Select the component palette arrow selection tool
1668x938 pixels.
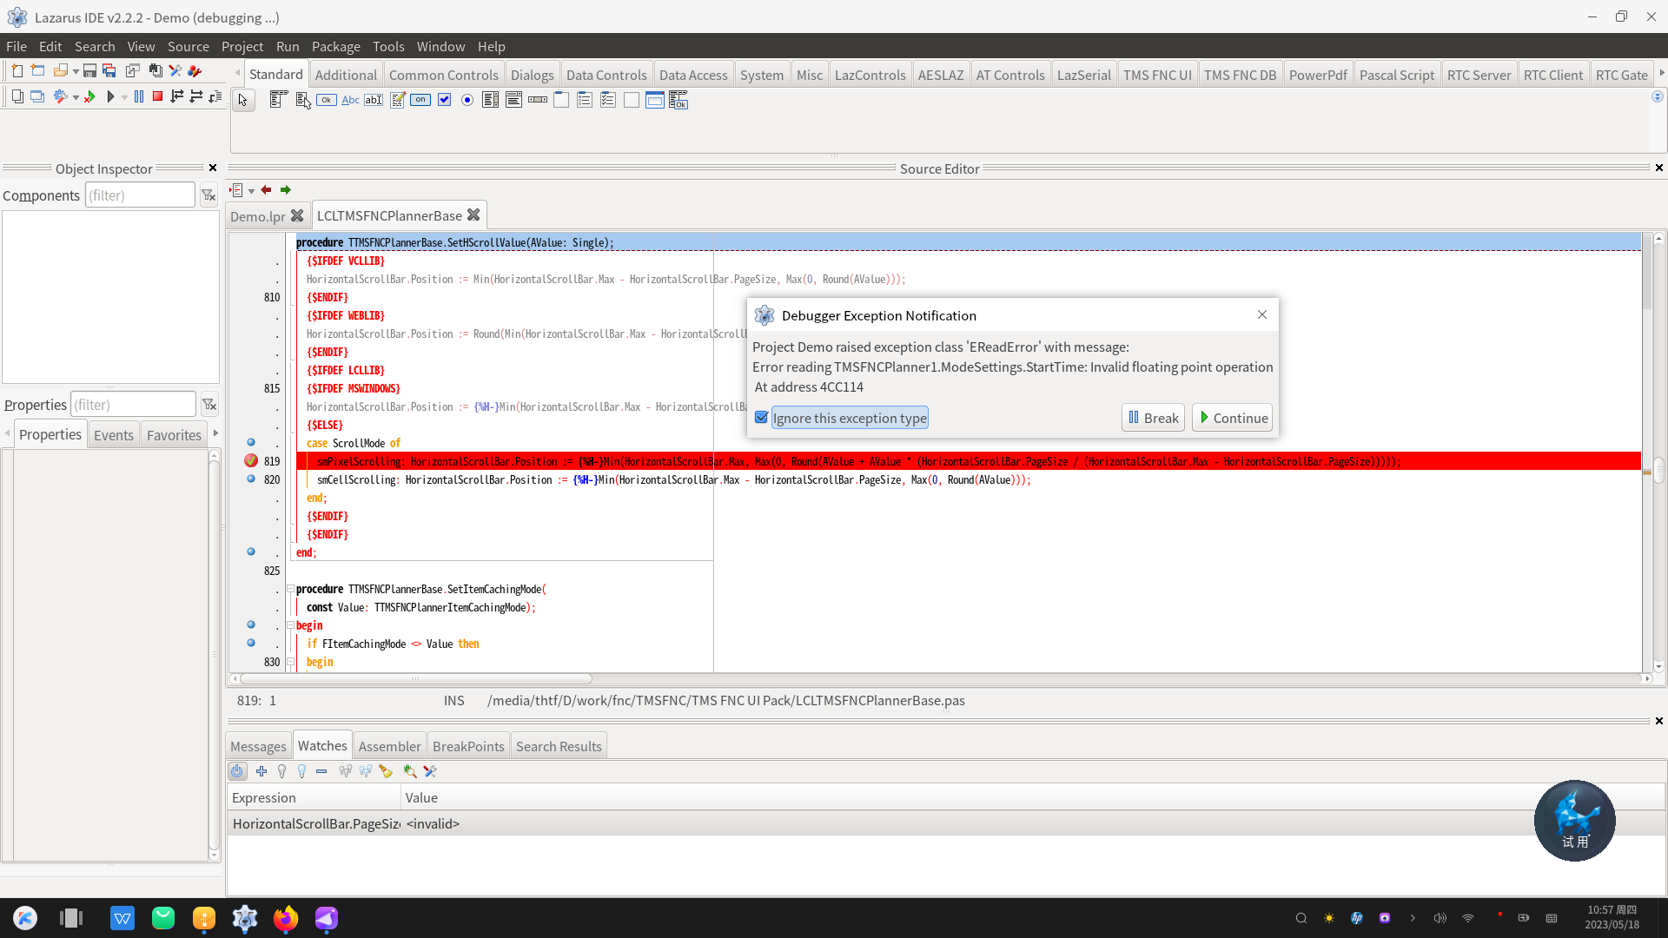[x=243, y=101]
